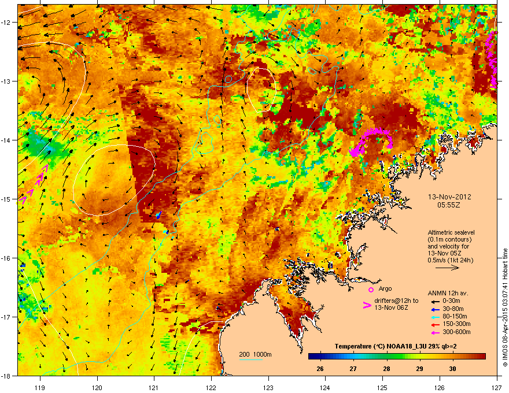Click the colorbar tick label 29

[419, 369]
